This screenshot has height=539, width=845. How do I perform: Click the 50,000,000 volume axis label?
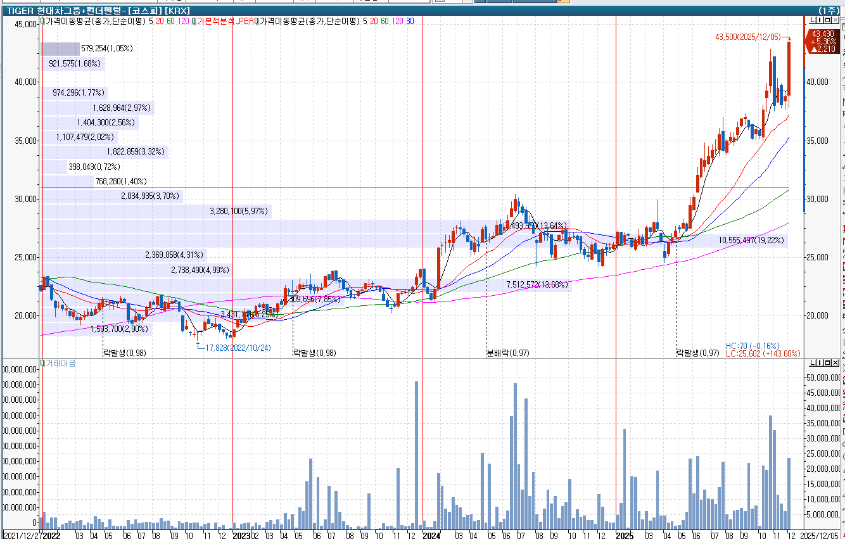[825, 377]
